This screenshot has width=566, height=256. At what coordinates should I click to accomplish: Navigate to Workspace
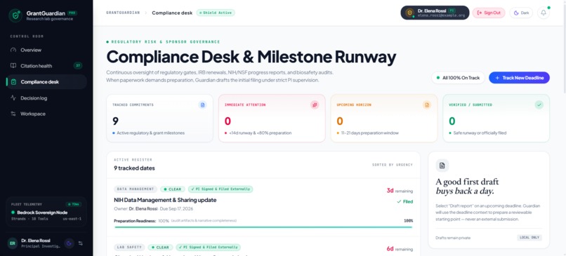click(46, 114)
